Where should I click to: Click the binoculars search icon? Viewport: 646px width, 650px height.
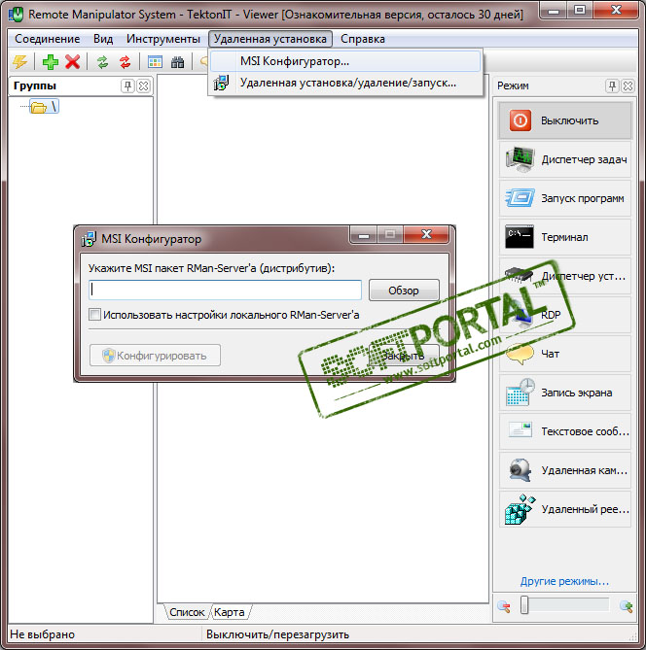point(177,62)
